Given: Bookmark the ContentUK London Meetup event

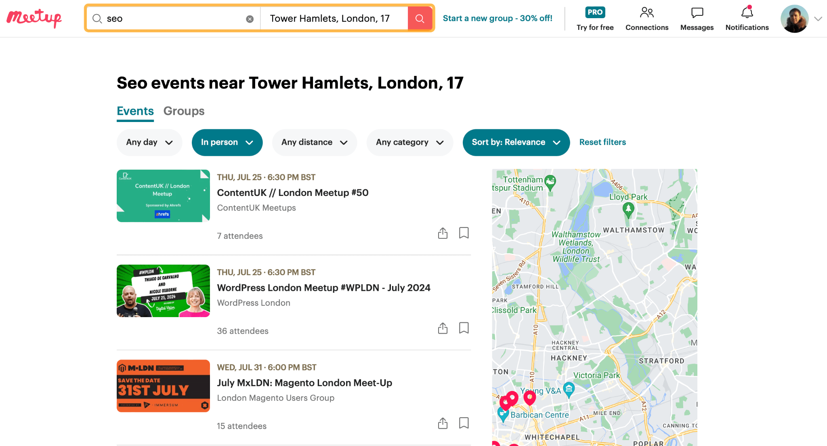Looking at the screenshot, I should point(464,233).
